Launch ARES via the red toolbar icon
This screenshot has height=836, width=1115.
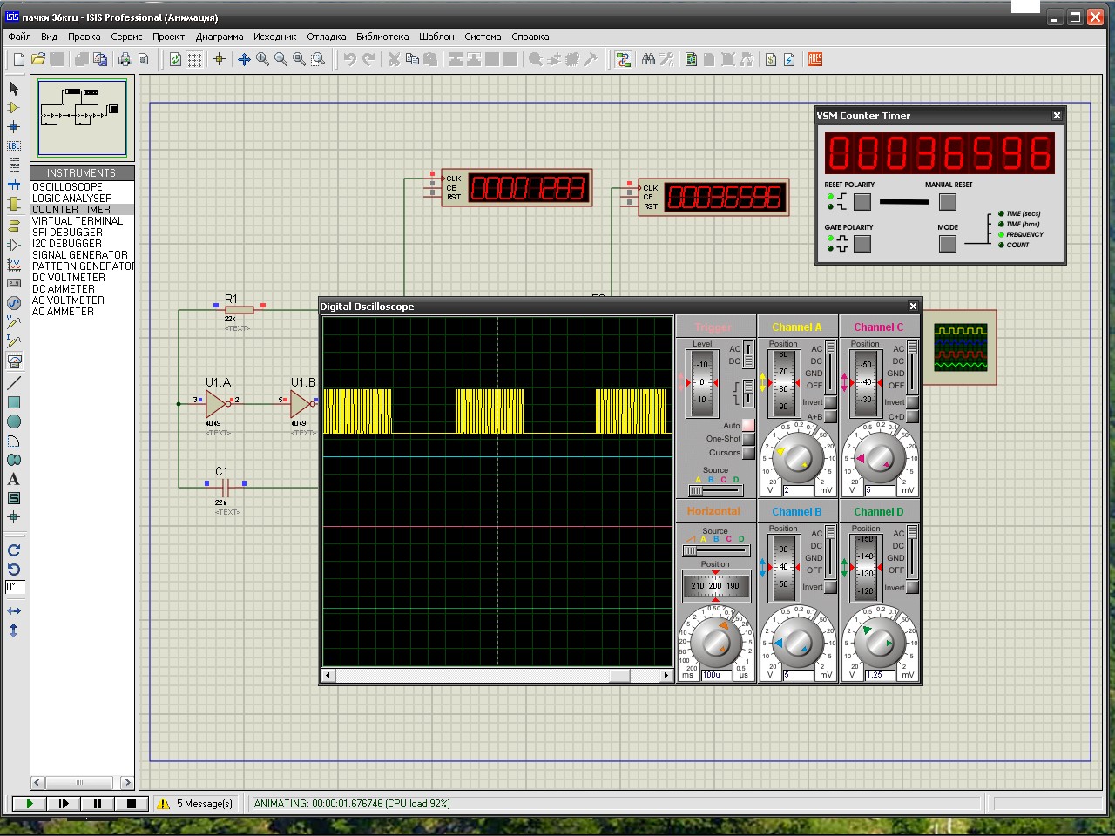pos(815,59)
